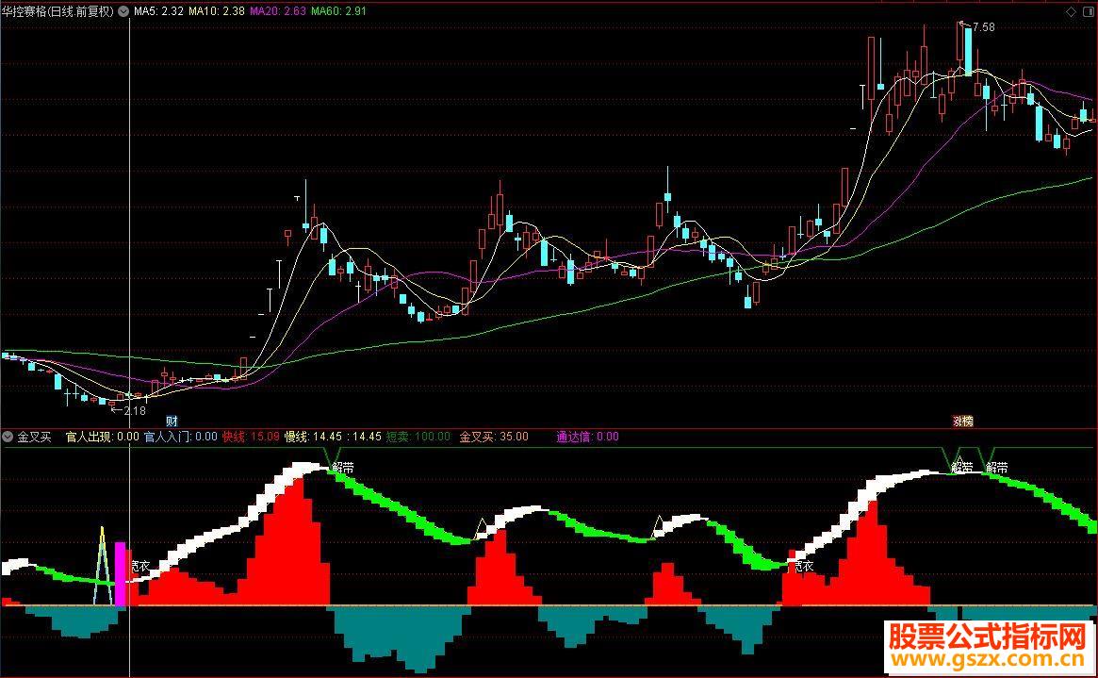Click the 官人出现: 0.00 readout
Image resolution: width=1098 pixels, height=678 pixels.
coord(102,437)
